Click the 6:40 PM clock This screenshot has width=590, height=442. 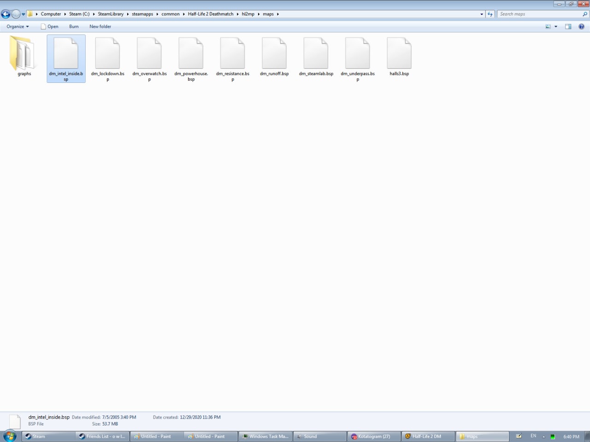(x=571, y=436)
